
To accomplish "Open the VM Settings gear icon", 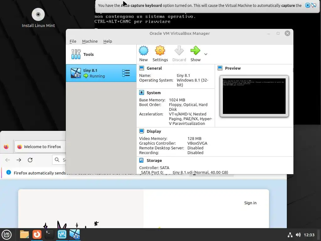I will 160,51.
